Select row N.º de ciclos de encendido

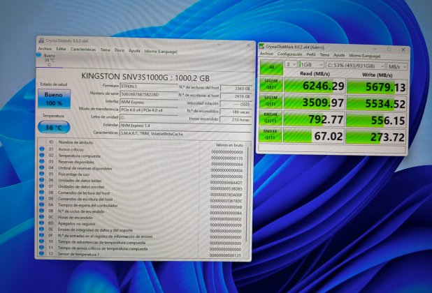coord(141,211)
